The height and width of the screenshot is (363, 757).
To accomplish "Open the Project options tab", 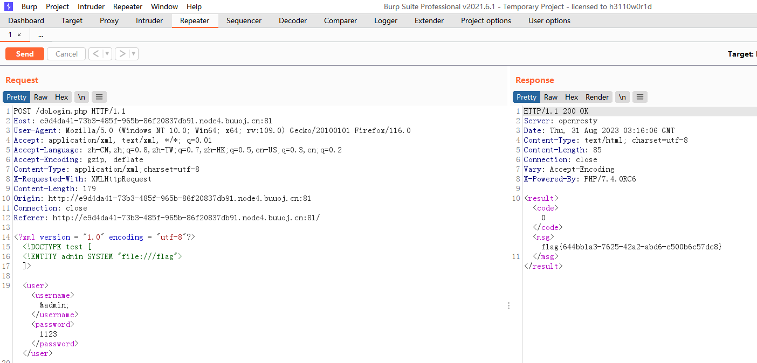I will click(x=486, y=20).
